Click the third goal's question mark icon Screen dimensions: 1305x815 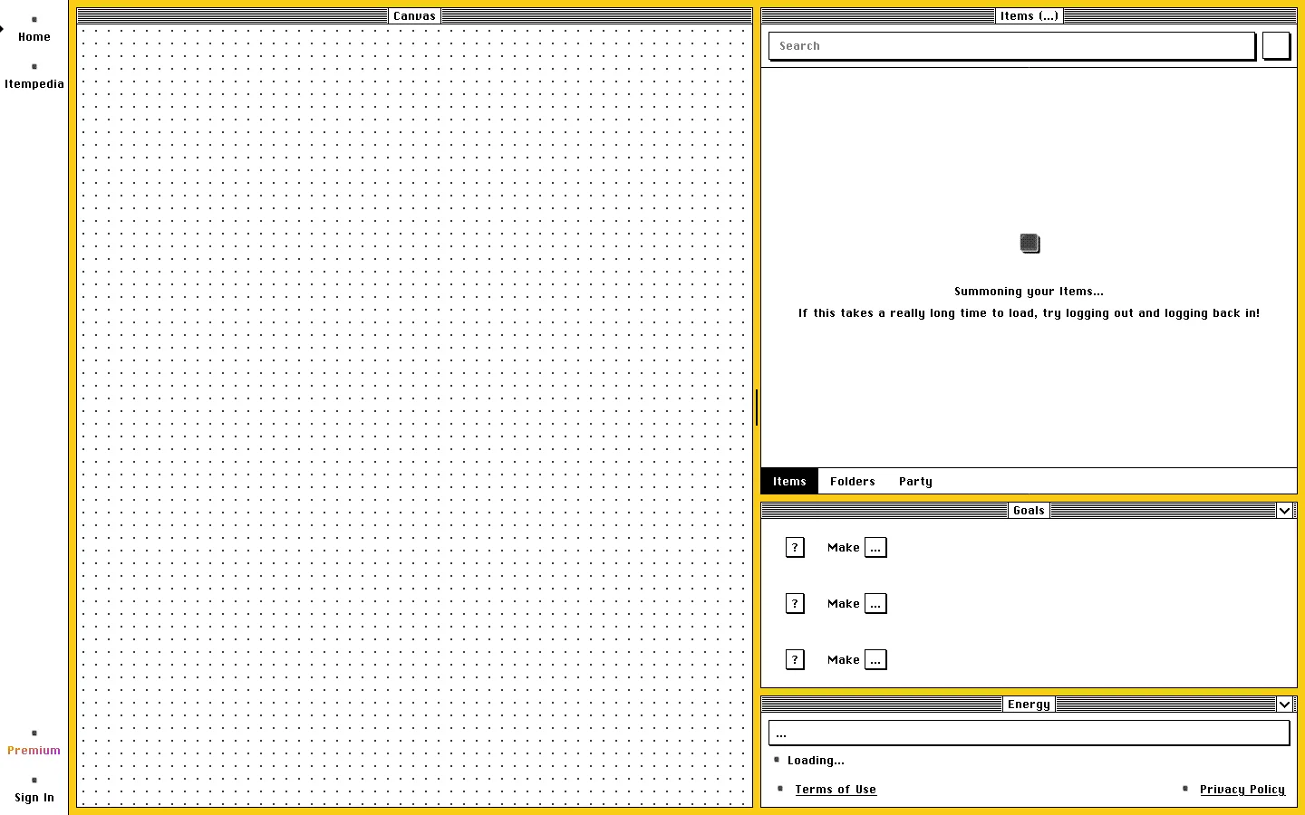click(795, 659)
